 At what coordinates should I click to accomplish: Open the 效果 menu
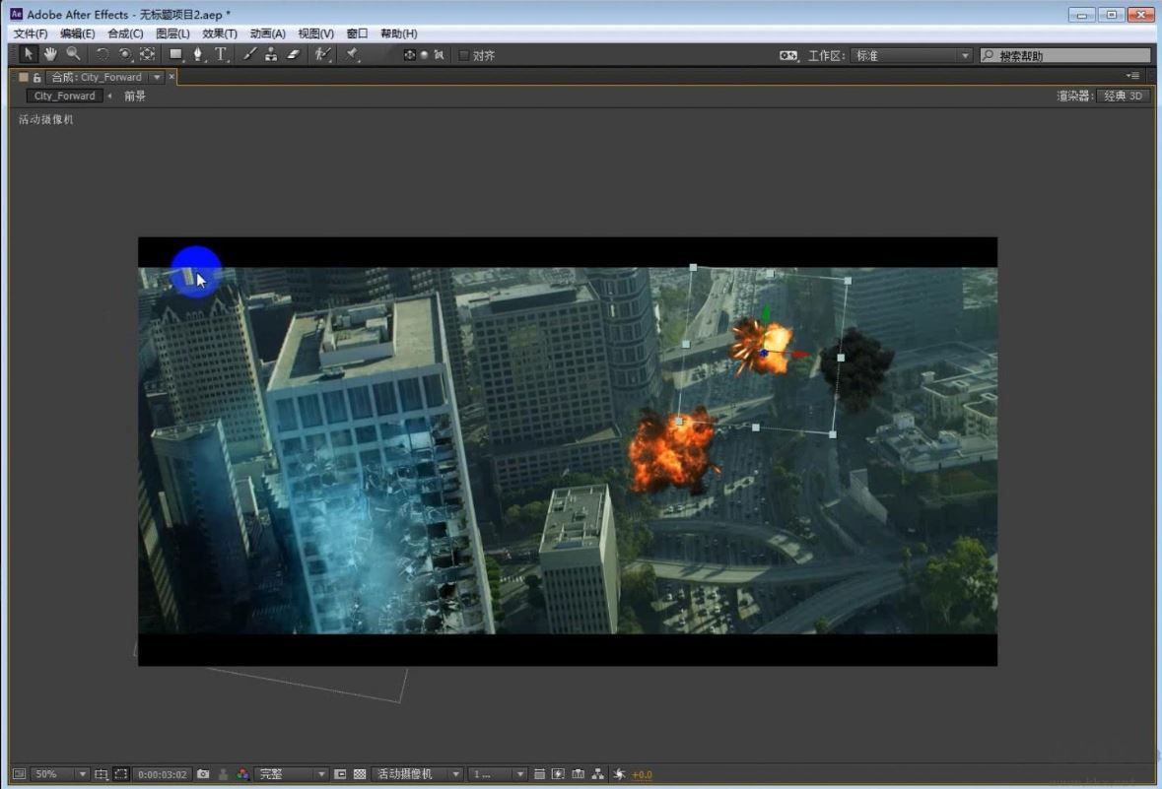coord(220,33)
